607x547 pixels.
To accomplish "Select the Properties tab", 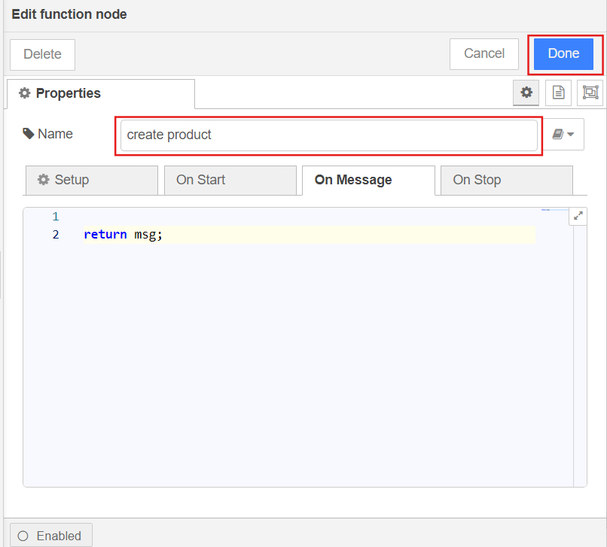I will click(100, 94).
